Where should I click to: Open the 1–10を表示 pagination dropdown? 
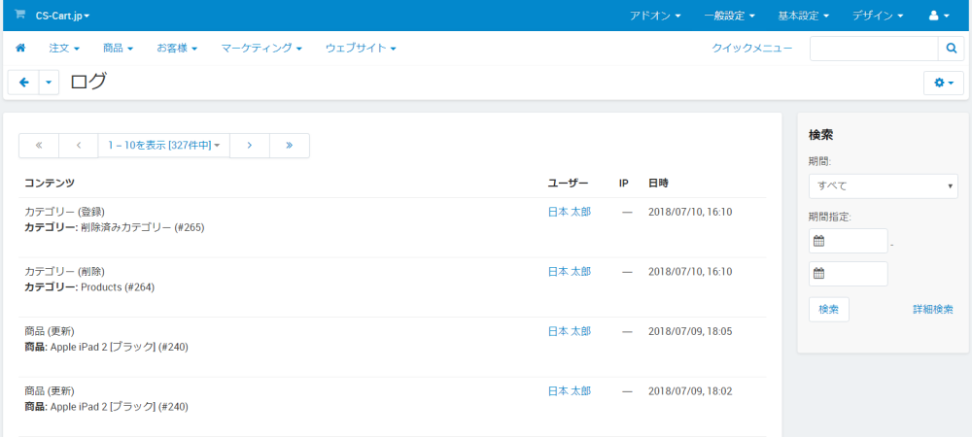tap(163, 146)
